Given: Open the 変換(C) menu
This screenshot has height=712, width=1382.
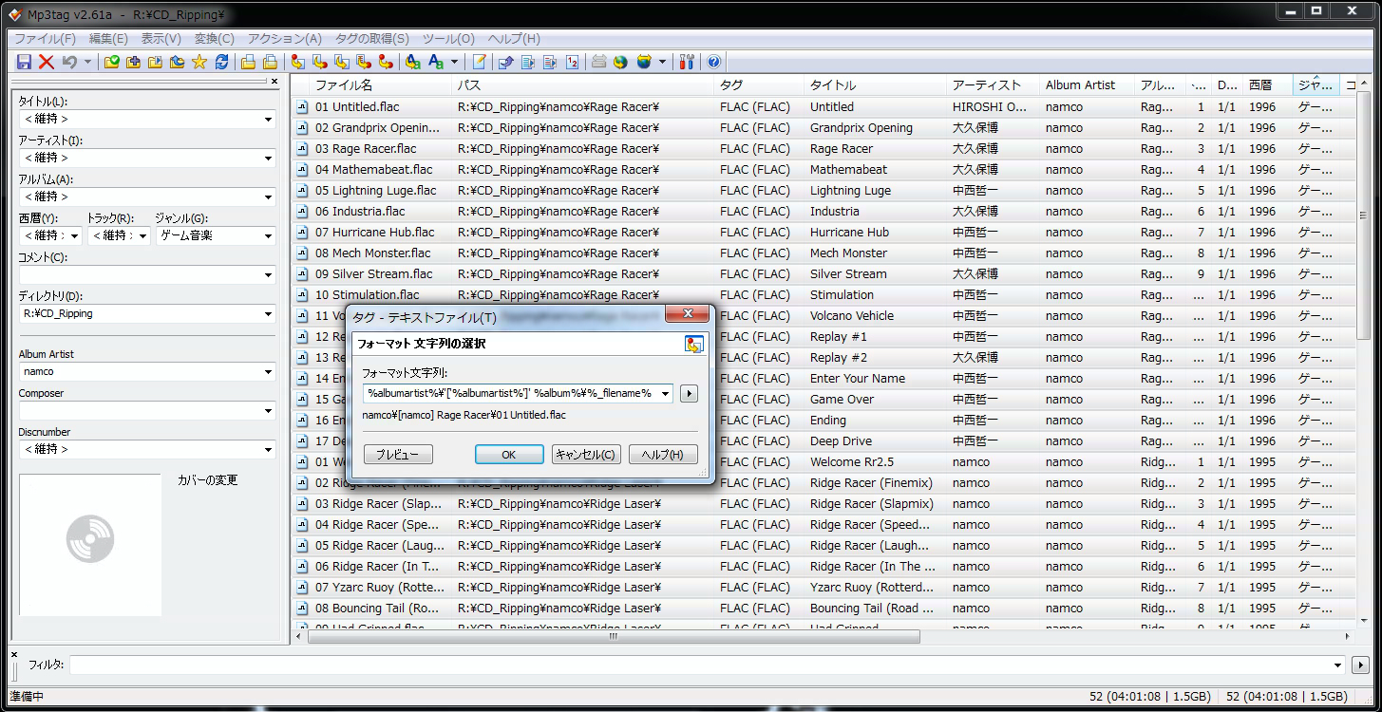Looking at the screenshot, I should (215, 39).
